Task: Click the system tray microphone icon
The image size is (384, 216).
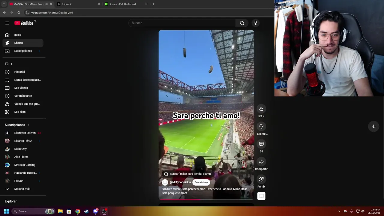Action: click(351, 211)
